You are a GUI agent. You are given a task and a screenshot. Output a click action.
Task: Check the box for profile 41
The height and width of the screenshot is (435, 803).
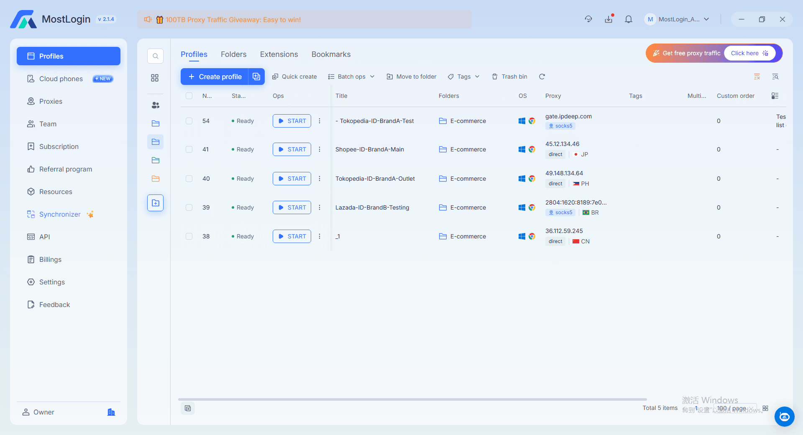[189, 149]
